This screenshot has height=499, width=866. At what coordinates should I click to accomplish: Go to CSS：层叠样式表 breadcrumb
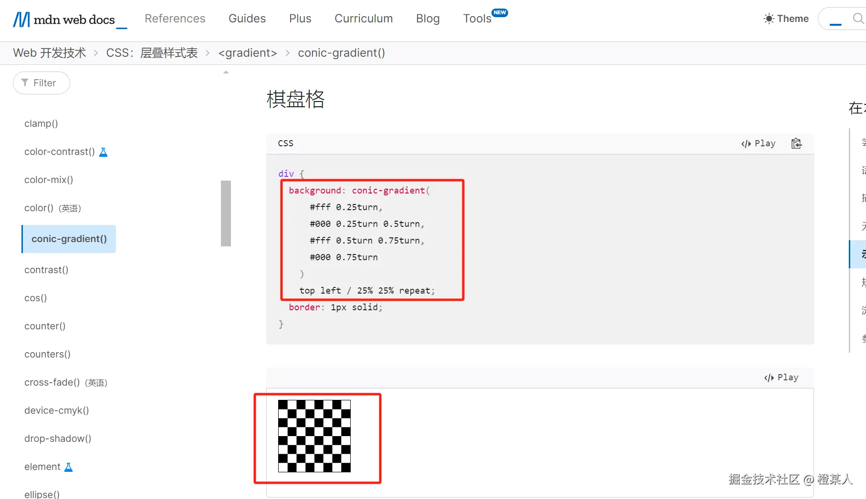152,53
